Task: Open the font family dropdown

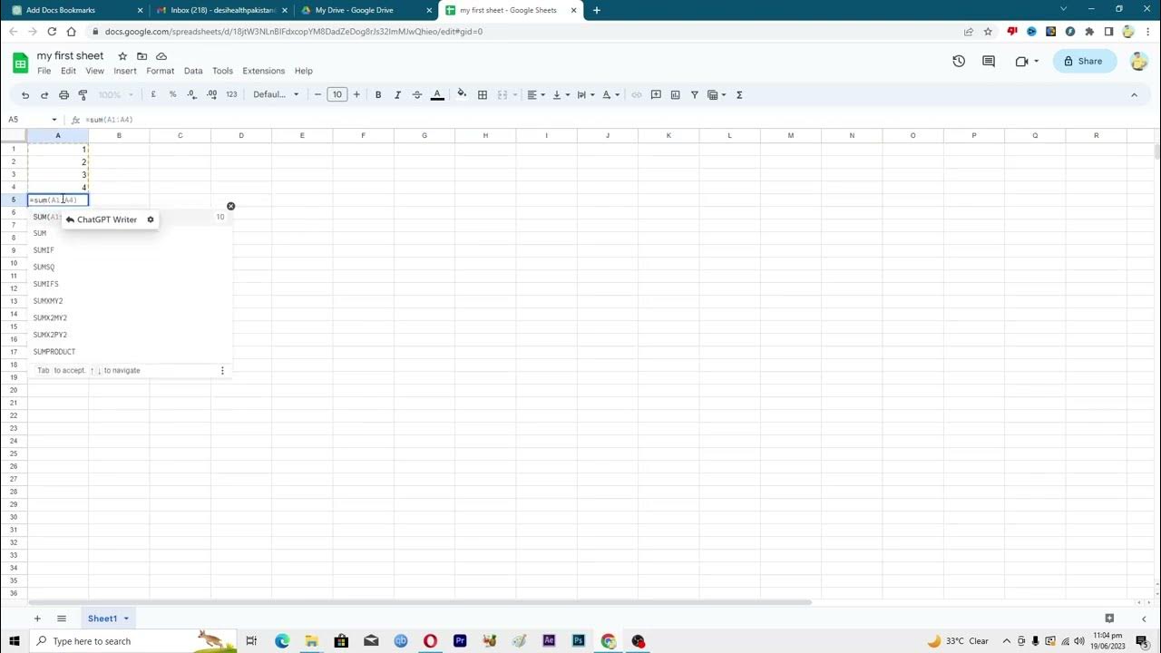Action: pyautogui.click(x=276, y=94)
